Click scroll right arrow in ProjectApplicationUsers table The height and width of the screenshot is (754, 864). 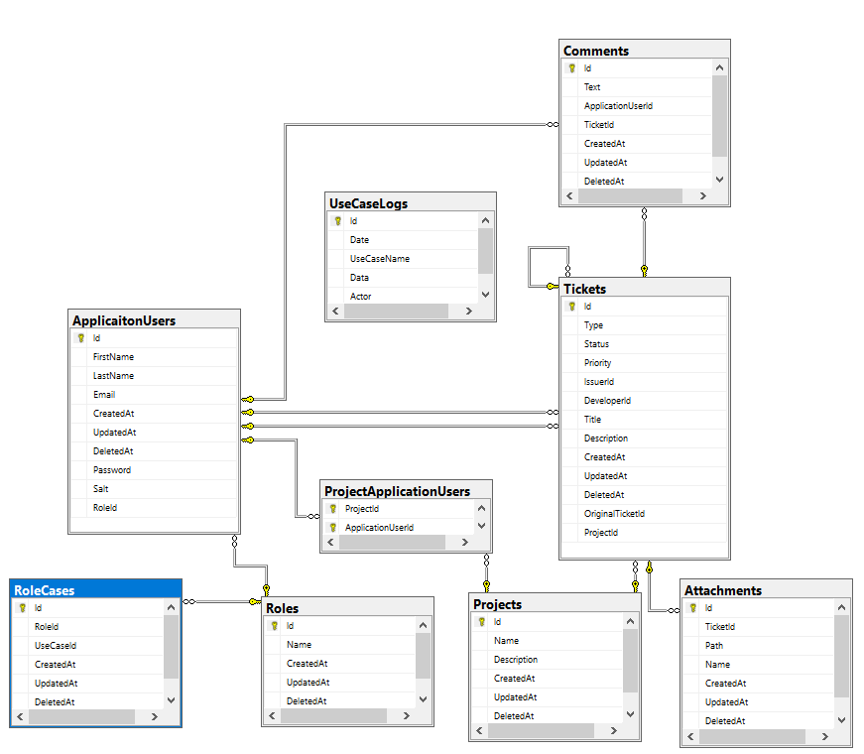[465, 543]
